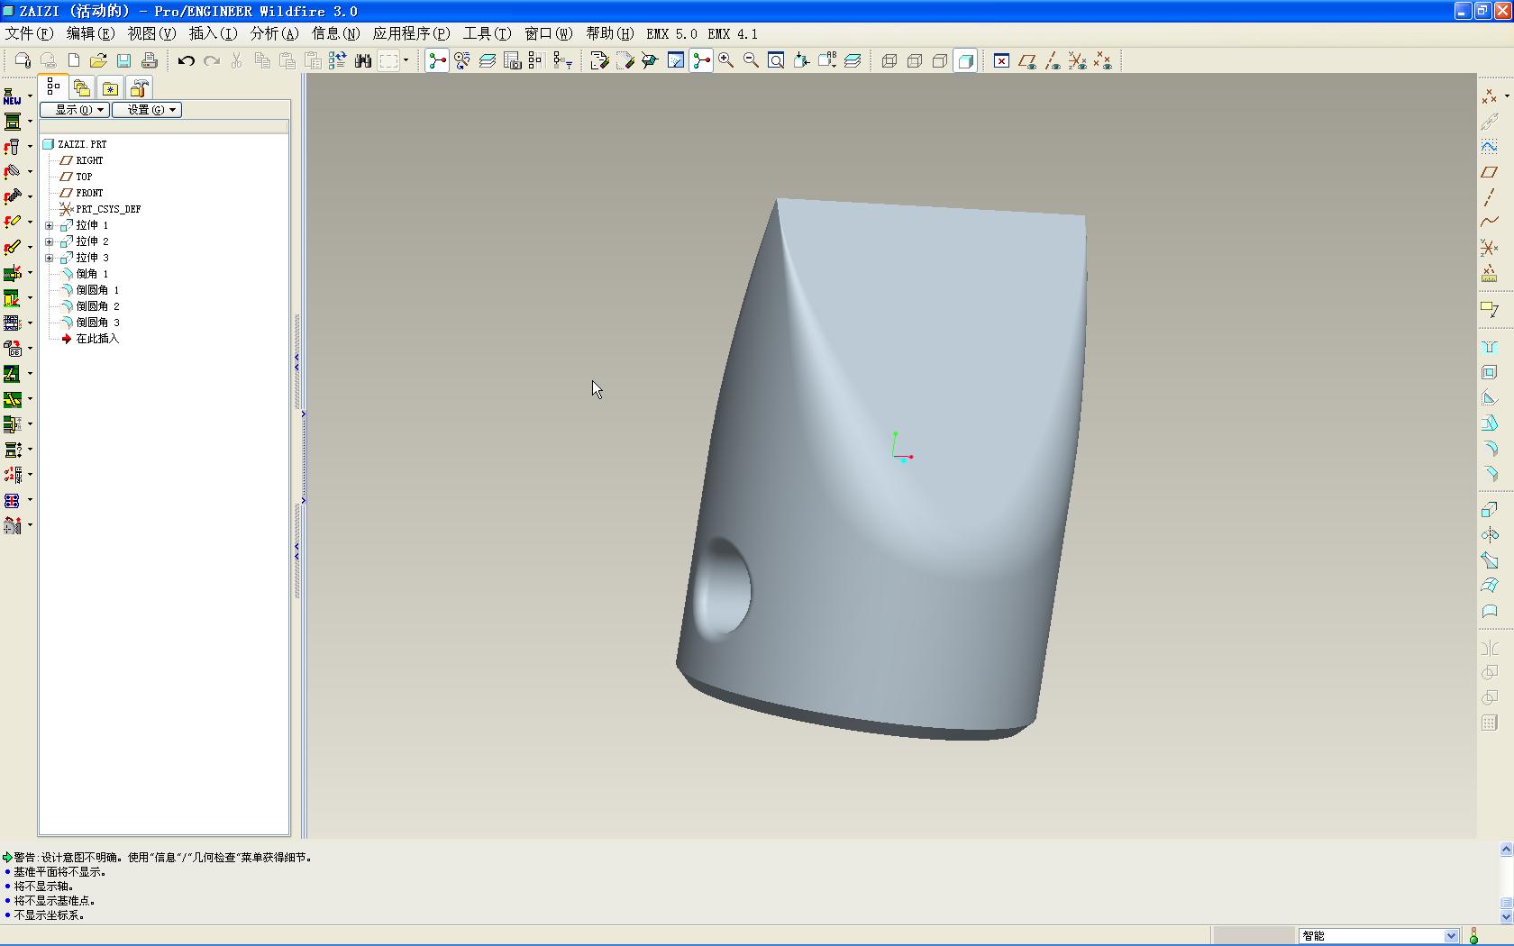Expand the 拉伸 2 feature node
Screen dimensions: 1514x946
(50, 241)
